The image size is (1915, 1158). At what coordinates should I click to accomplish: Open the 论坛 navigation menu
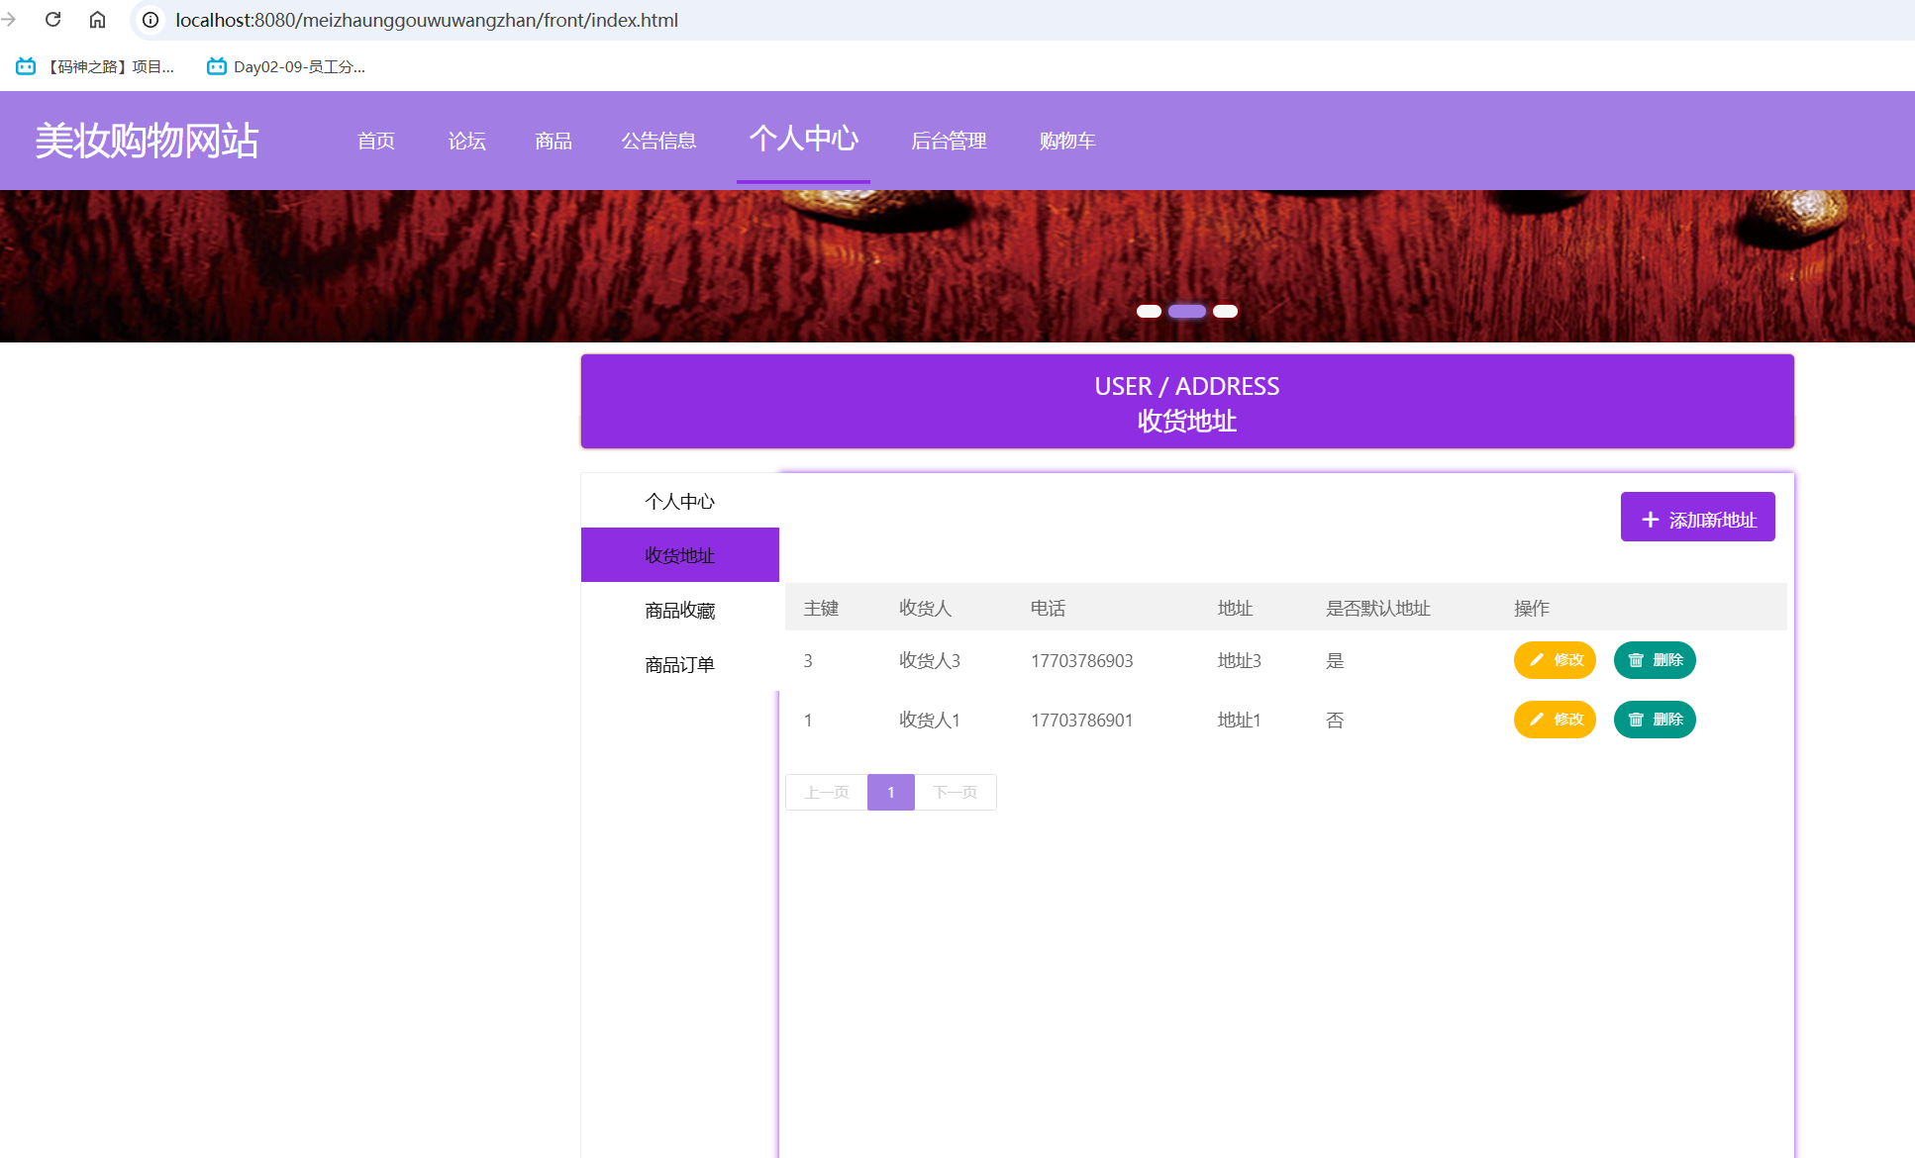click(466, 141)
